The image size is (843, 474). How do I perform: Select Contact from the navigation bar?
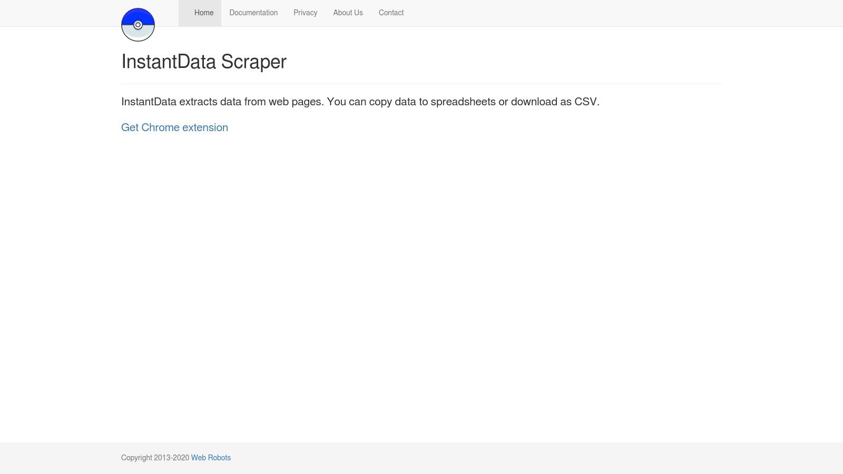click(391, 13)
